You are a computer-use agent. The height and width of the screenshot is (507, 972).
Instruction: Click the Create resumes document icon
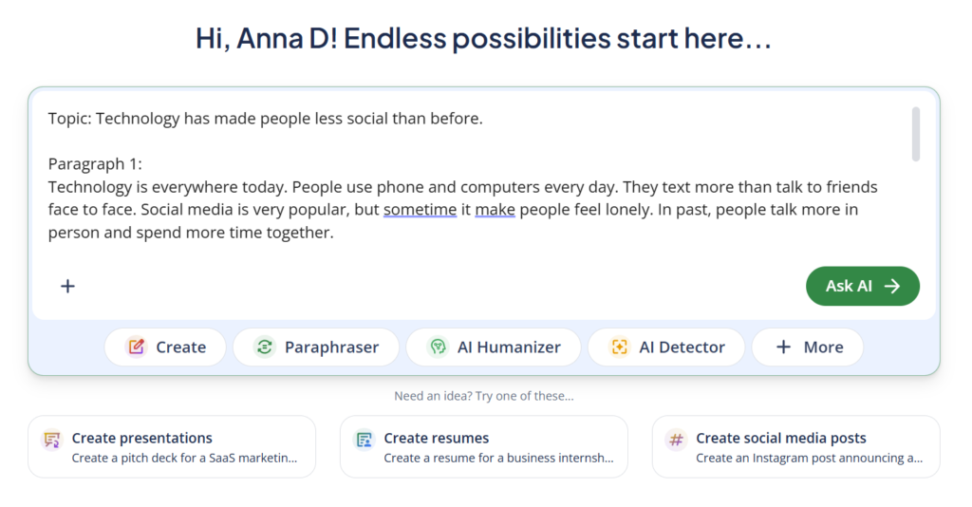[x=364, y=440]
